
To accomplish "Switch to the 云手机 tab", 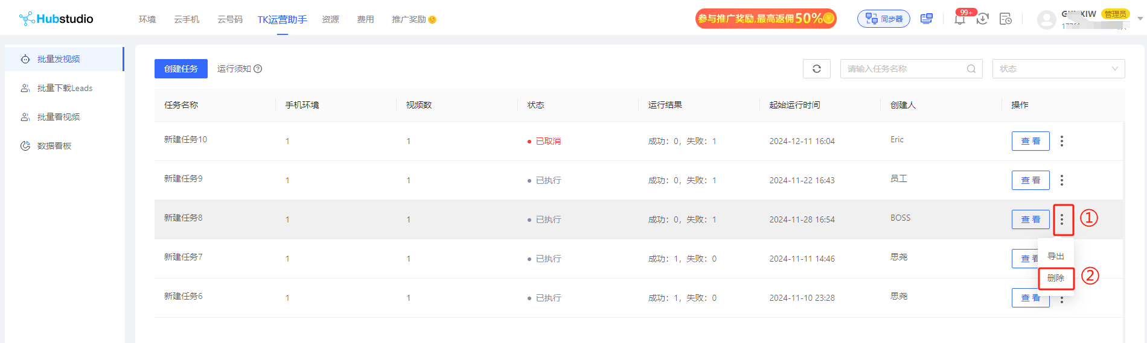I will pos(187,19).
